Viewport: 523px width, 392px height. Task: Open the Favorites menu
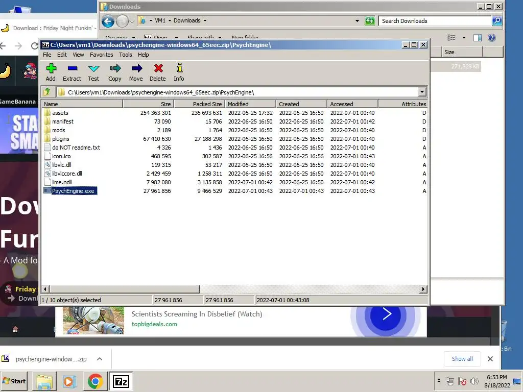(102, 55)
